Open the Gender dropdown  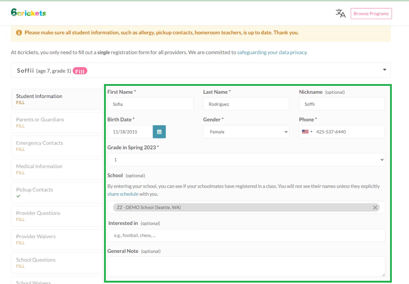246,132
